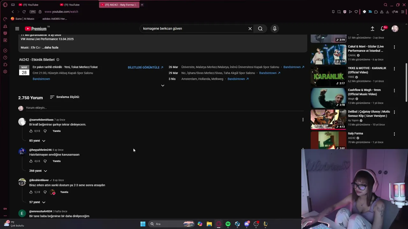Click the YouTube Premium logo
The width and height of the screenshot is (408, 229).
click(x=36, y=29)
